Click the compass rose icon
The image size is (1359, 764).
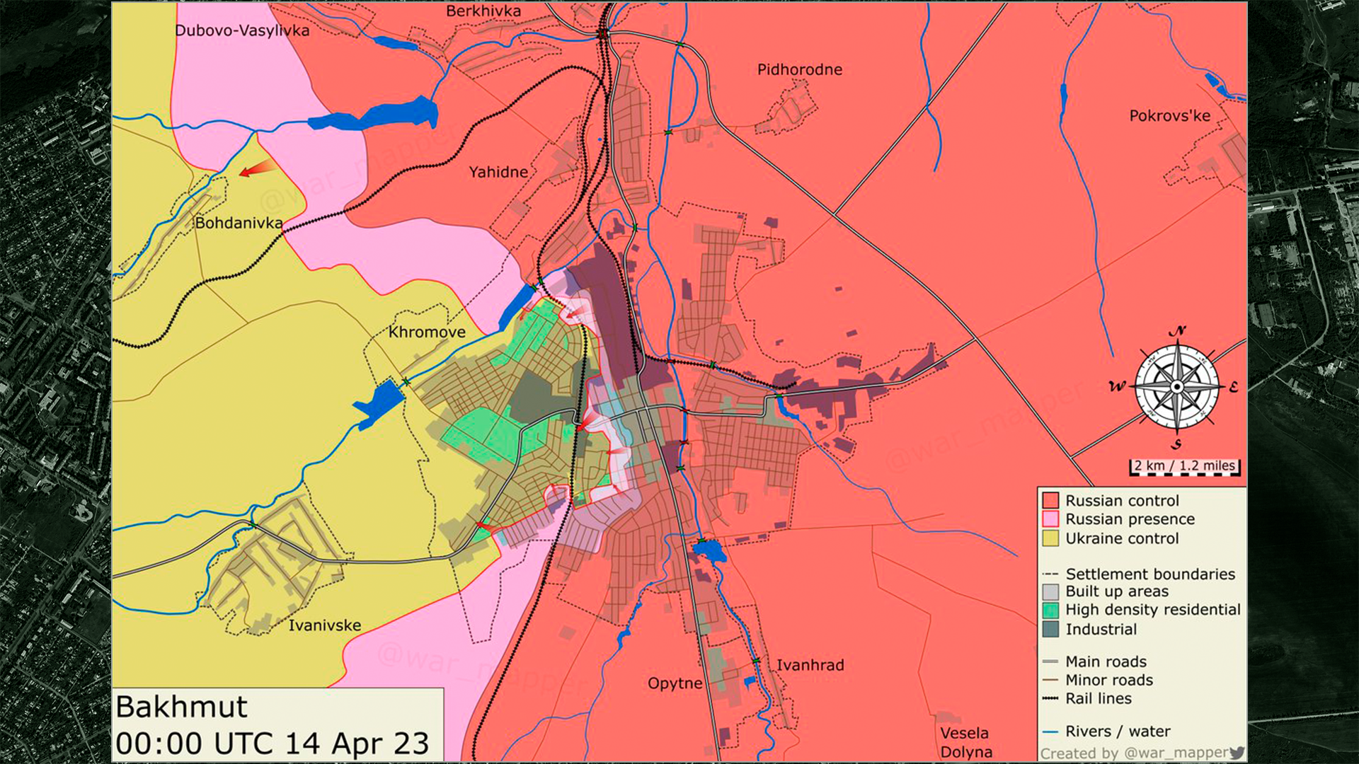[x=1176, y=387]
